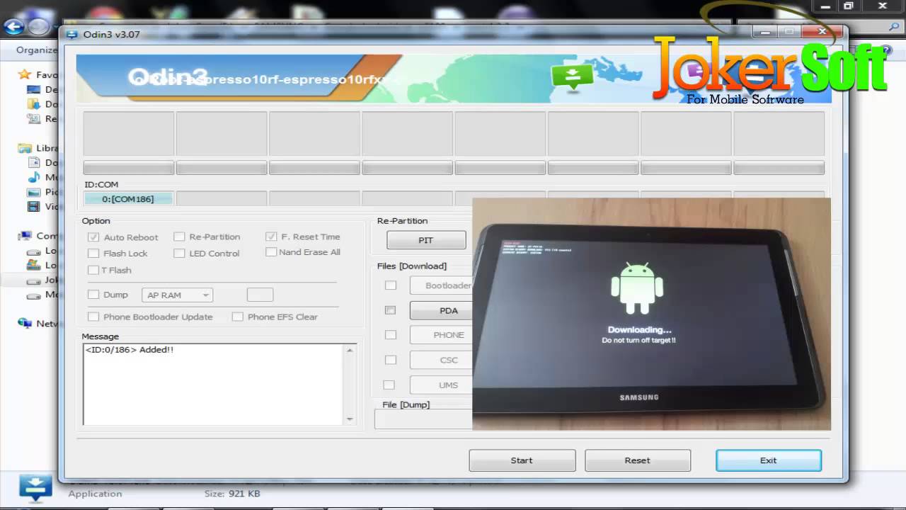Click the Odin3 title bar app icon
This screenshot has width=906, height=510.
(x=72, y=33)
